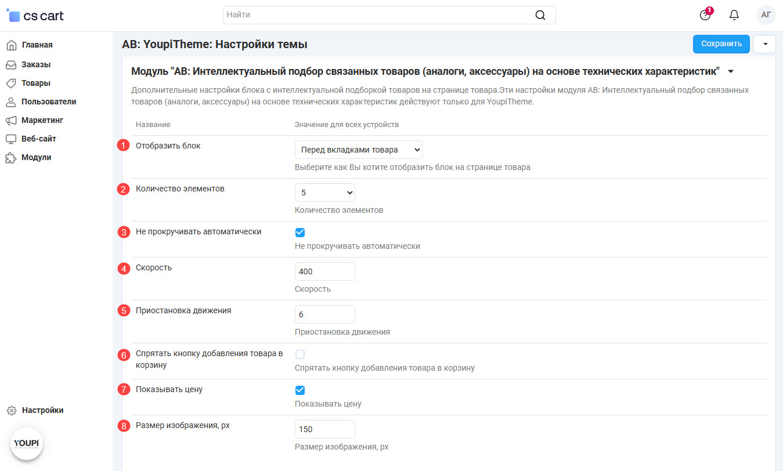Click the page title AB: YoupiTheme: Настройки темы

[215, 45]
